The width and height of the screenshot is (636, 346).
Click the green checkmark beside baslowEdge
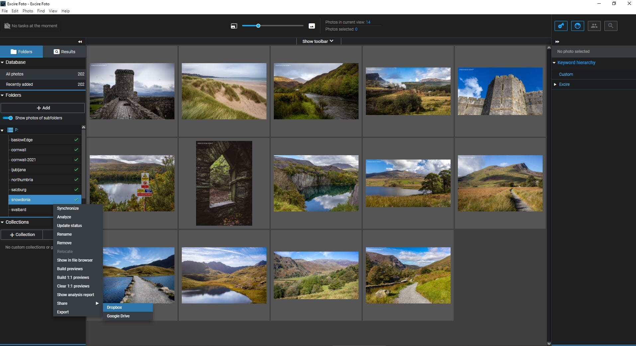click(x=76, y=140)
